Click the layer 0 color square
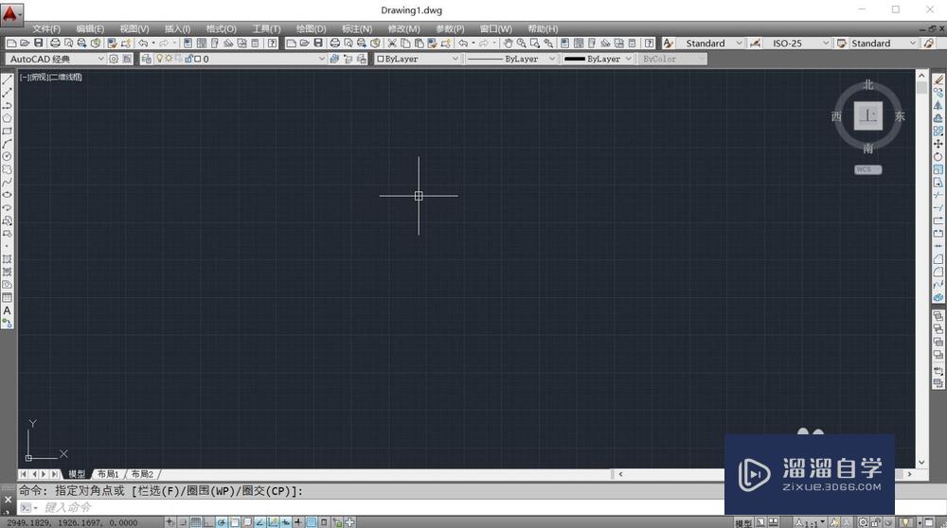This screenshot has width=947, height=528. click(198, 59)
